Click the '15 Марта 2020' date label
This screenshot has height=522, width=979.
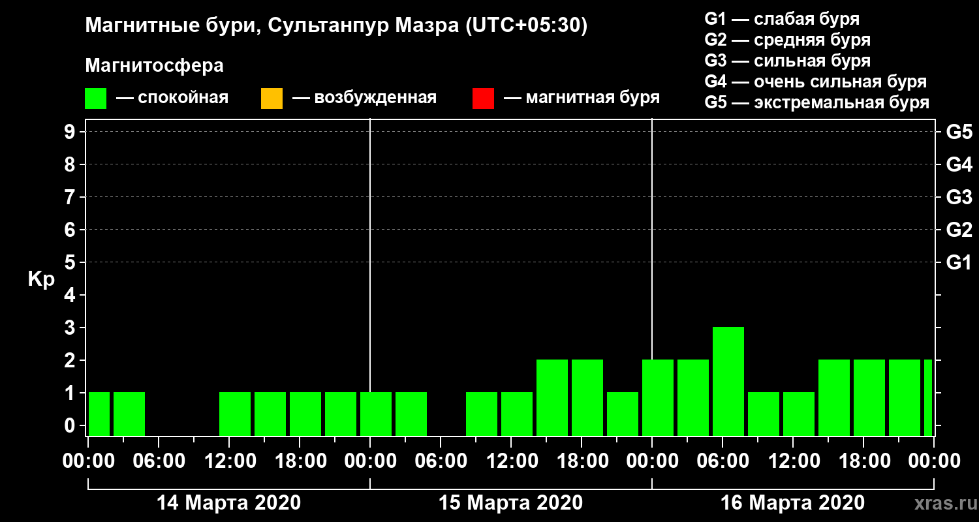coord(511,503)
